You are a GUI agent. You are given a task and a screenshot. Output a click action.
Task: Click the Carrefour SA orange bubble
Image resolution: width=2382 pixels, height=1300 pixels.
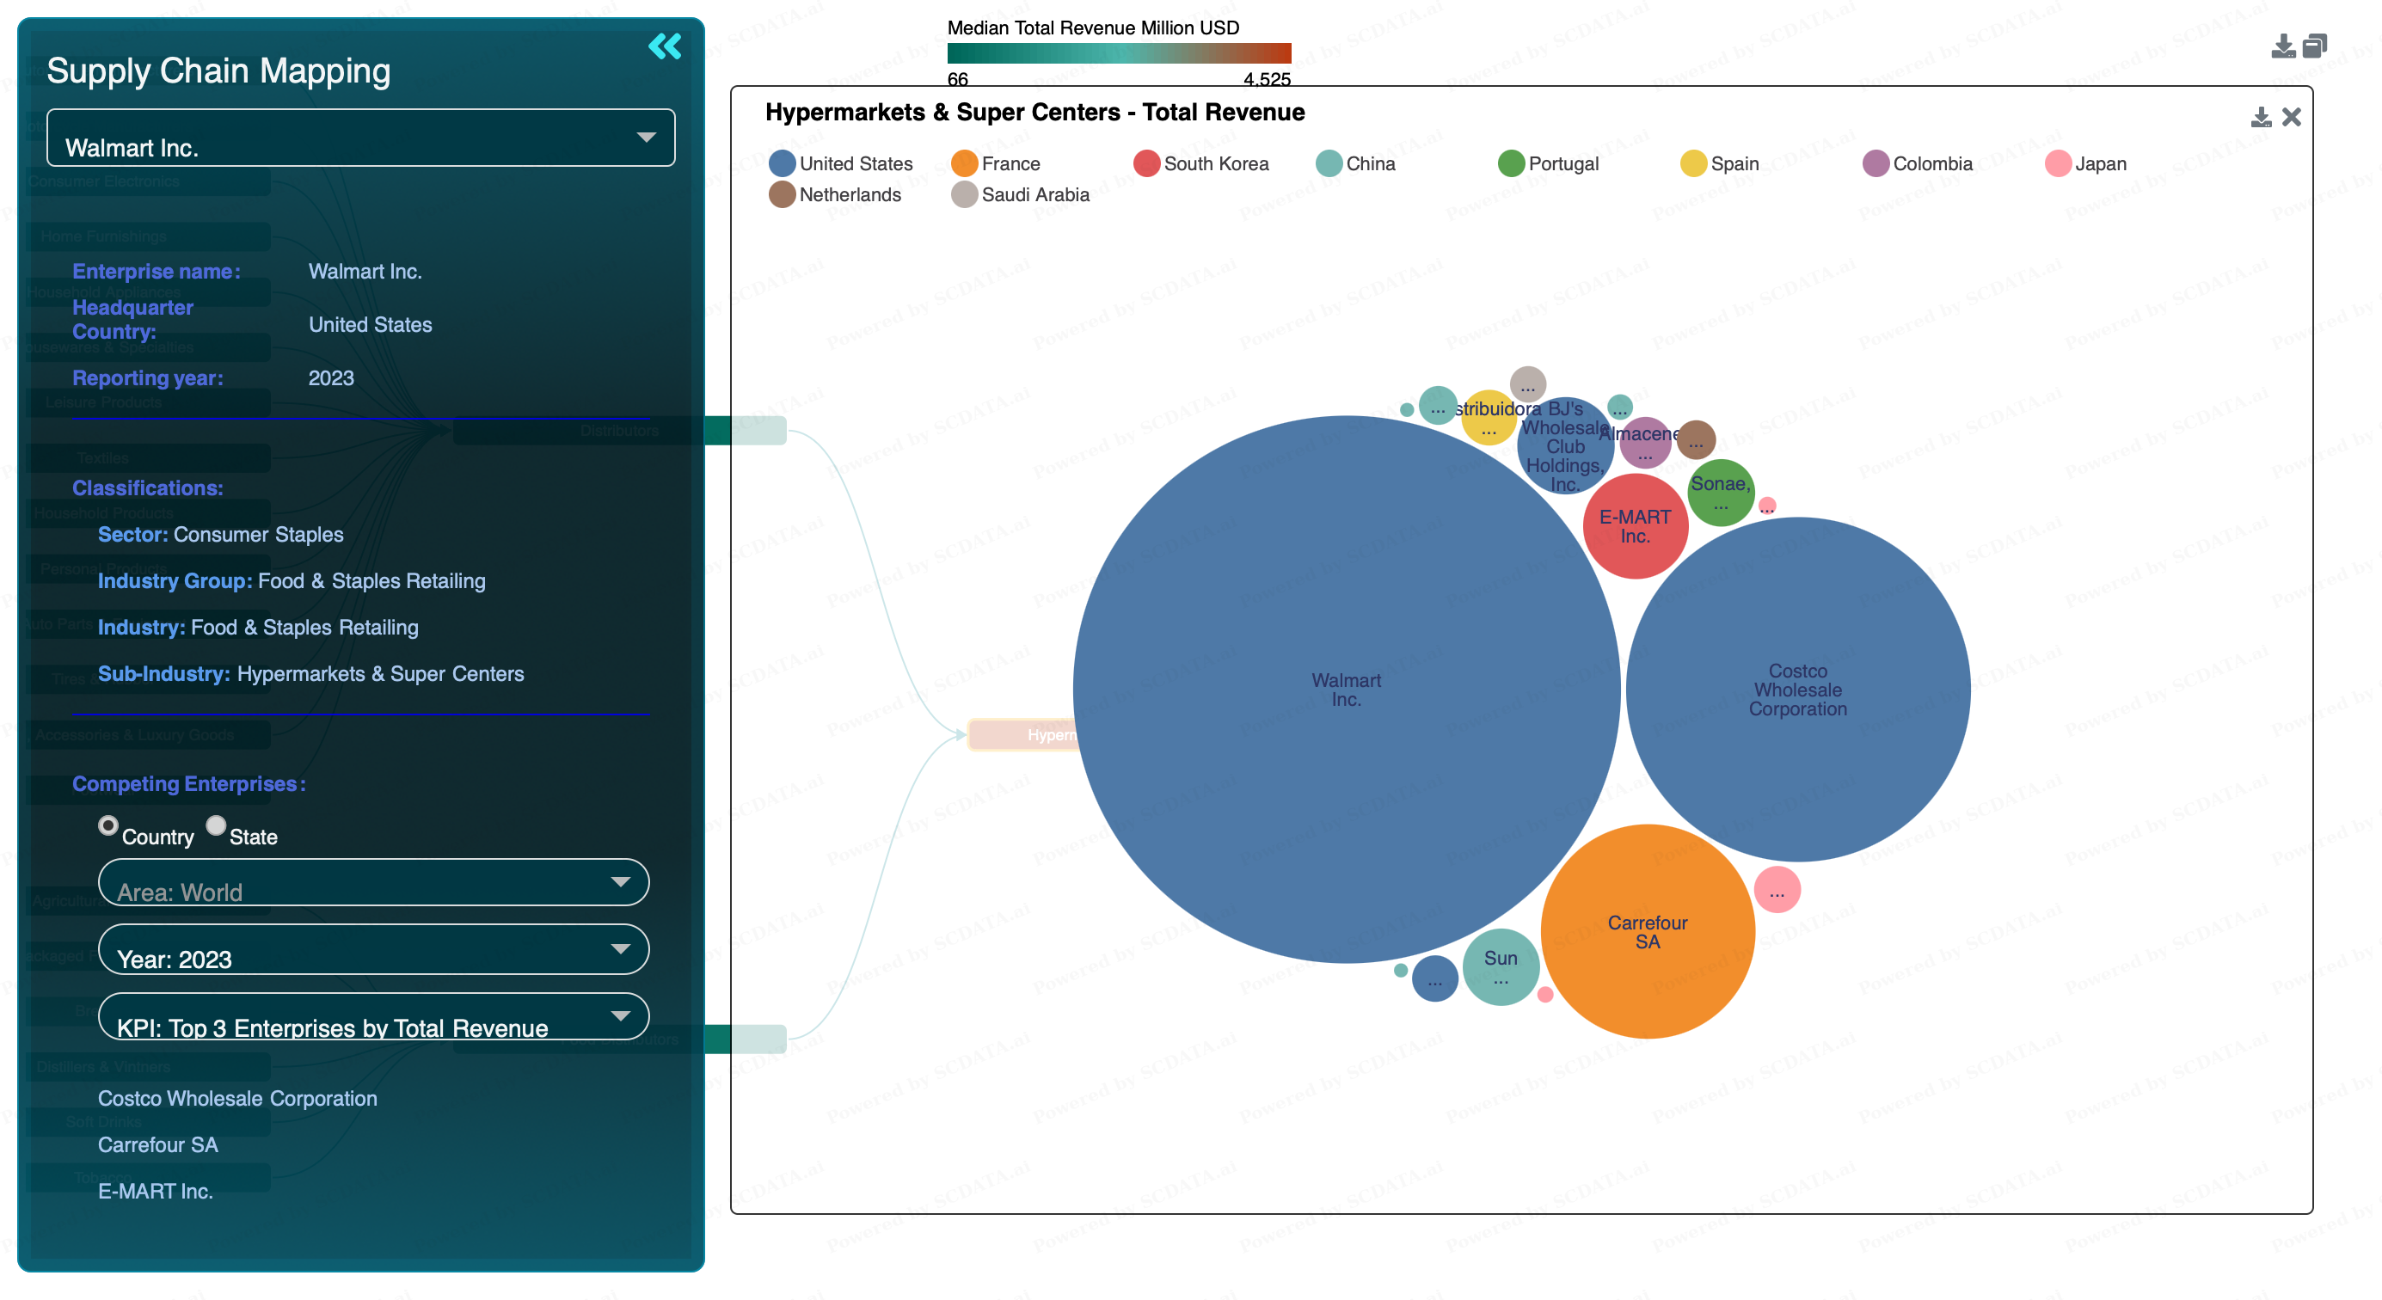pyautogui.click(x=1648, y=932)
